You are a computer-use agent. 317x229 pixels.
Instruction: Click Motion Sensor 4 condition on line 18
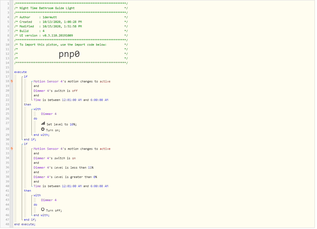pos(72,82)
